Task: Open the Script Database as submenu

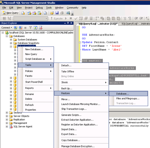Action: pos(36,59)
